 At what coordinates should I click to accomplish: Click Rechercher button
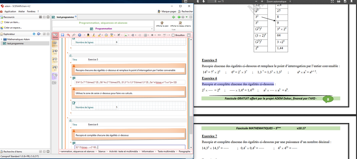(185, 11)
